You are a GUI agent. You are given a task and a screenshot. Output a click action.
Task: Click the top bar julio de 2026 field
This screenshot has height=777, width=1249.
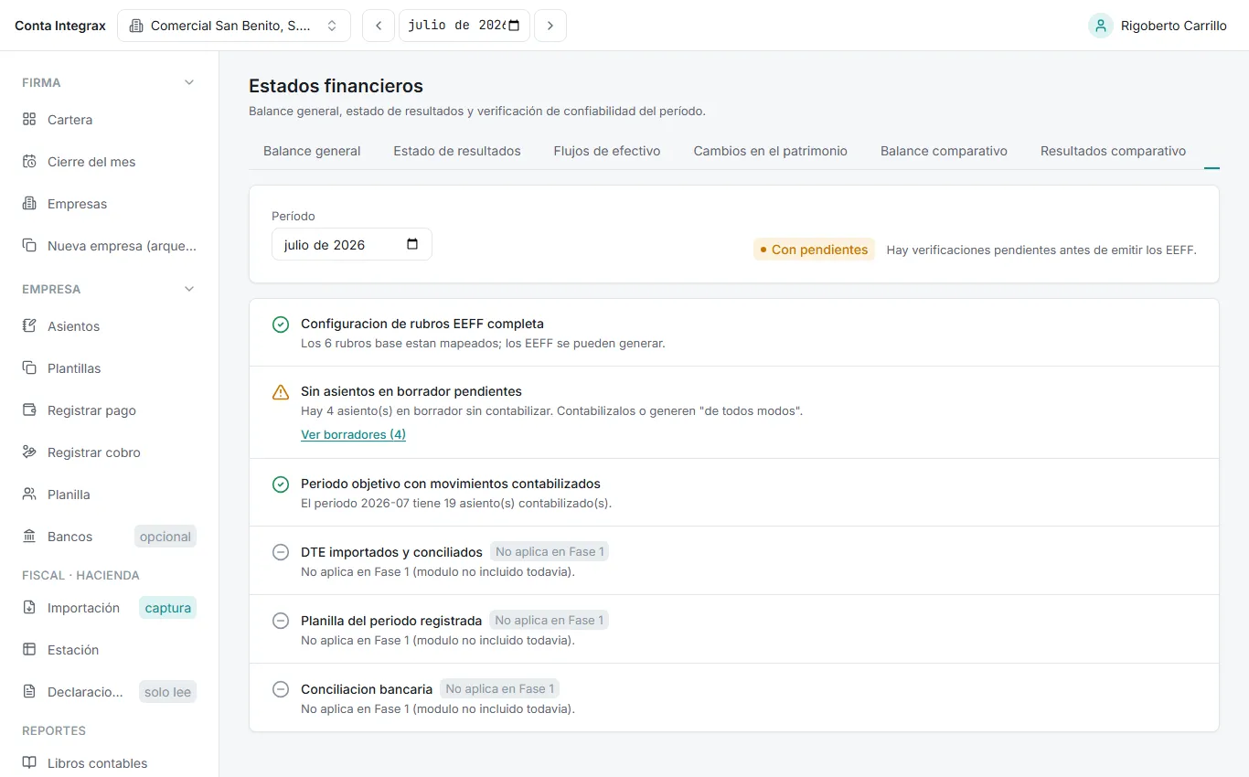[464, 26]
